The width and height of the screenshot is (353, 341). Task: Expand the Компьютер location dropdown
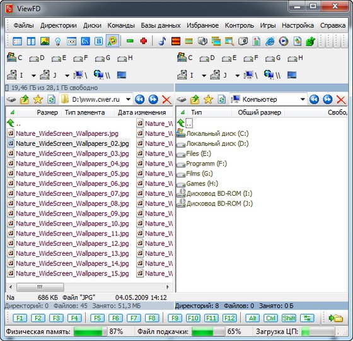[x=303, y=99]
